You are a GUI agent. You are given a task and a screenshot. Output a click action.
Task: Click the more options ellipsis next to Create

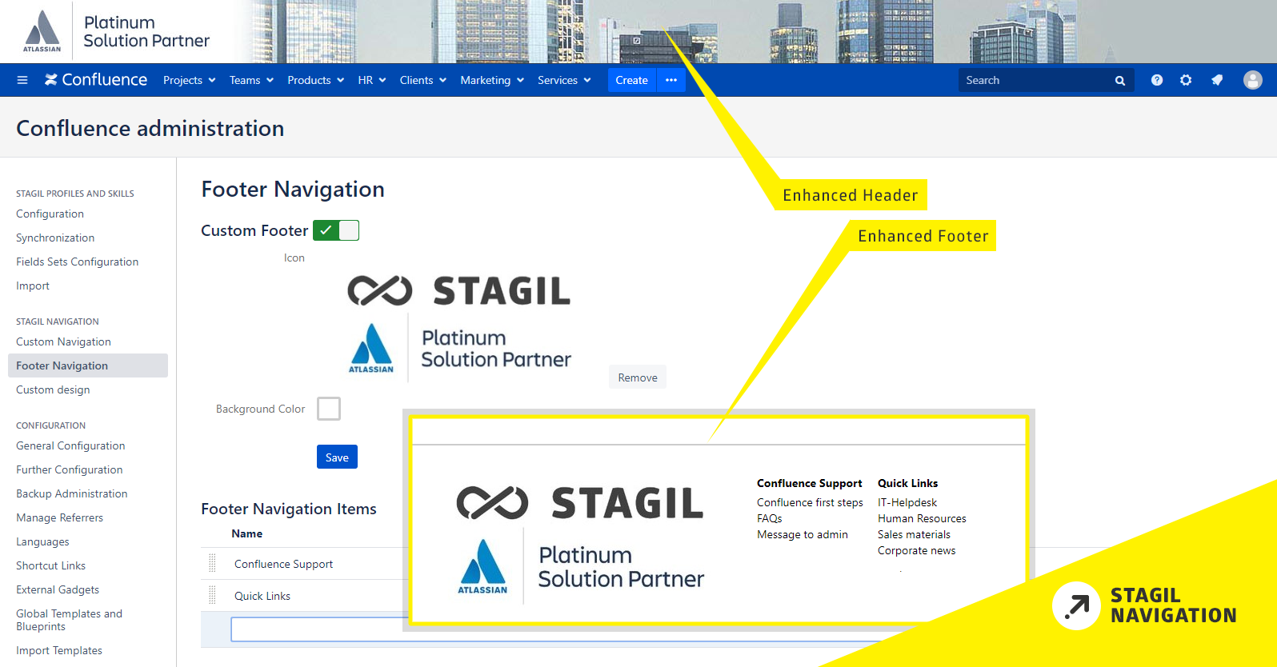(671, 80)
